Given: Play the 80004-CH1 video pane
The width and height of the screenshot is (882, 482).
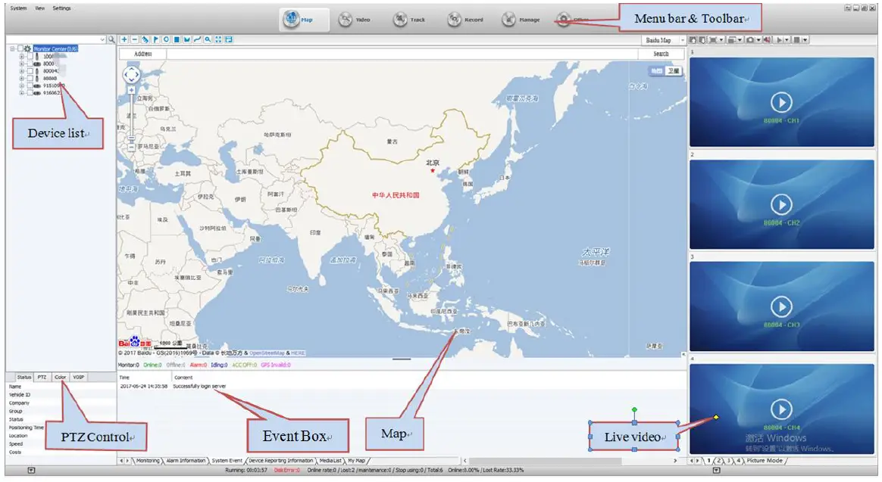Looking at the screenshot, I should point(781,102).
